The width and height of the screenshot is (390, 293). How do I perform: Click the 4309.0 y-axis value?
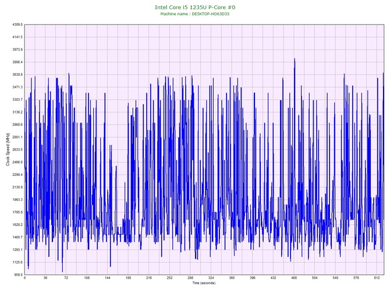click(17, 24)
